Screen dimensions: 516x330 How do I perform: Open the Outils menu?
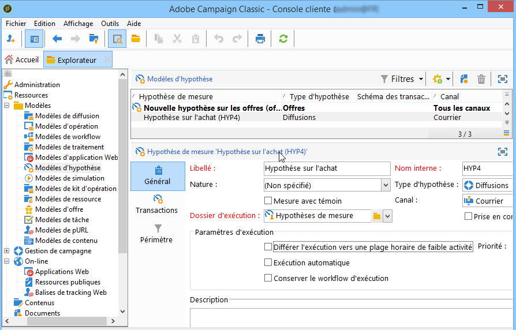[x=110, y=24]
